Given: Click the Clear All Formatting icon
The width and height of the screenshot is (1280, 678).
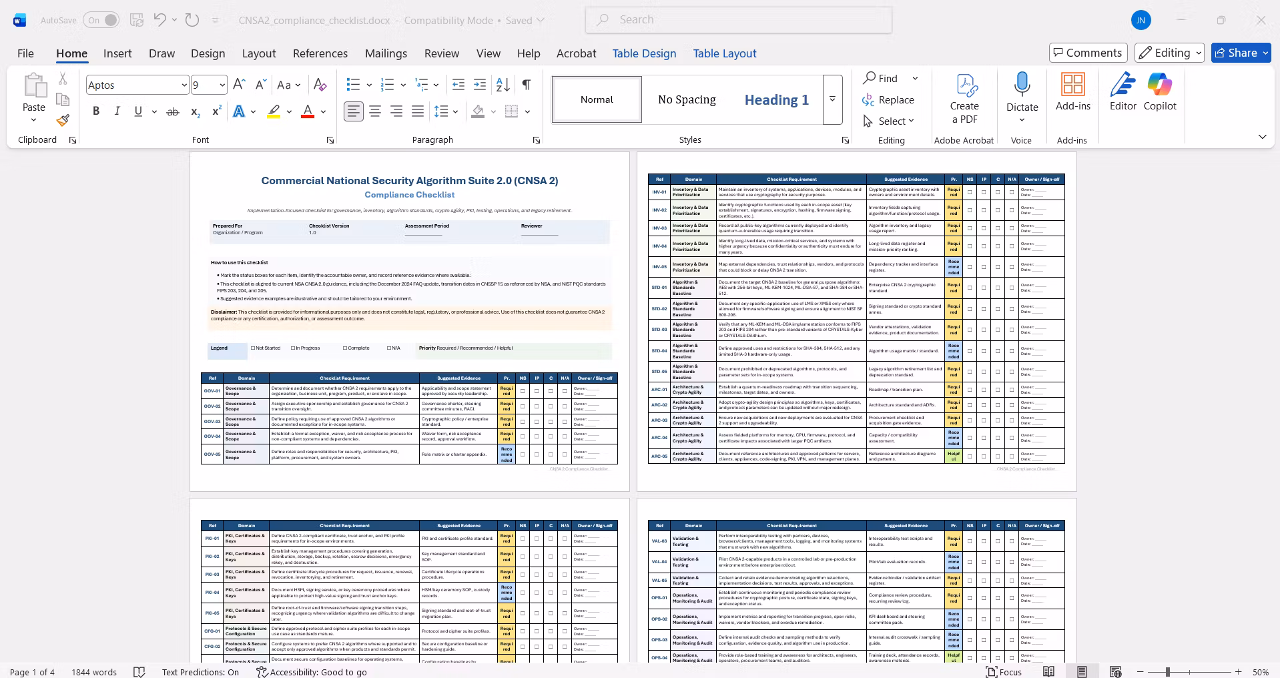Looking at the screenshot, I should click(x=320, y=85).
